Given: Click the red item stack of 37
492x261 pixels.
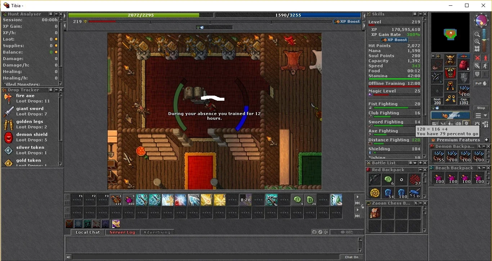Looking at the screenshot, I should [415, 180].
